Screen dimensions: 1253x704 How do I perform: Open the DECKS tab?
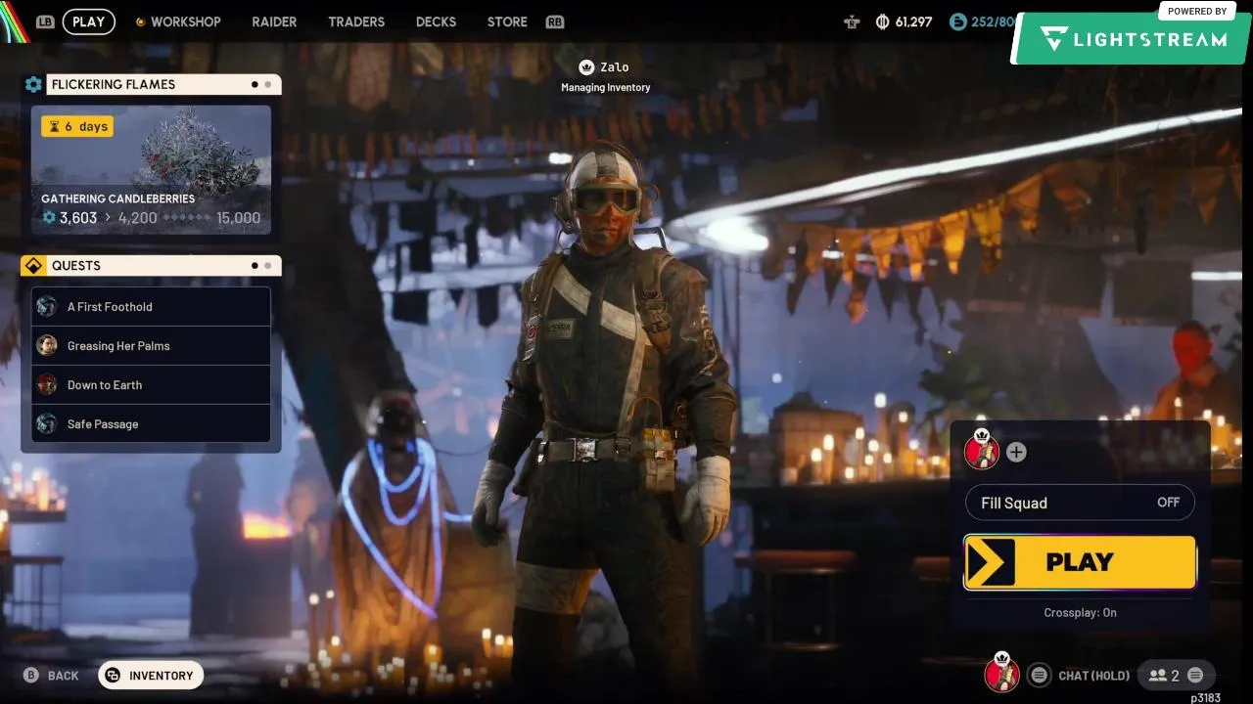pos(436,22)
